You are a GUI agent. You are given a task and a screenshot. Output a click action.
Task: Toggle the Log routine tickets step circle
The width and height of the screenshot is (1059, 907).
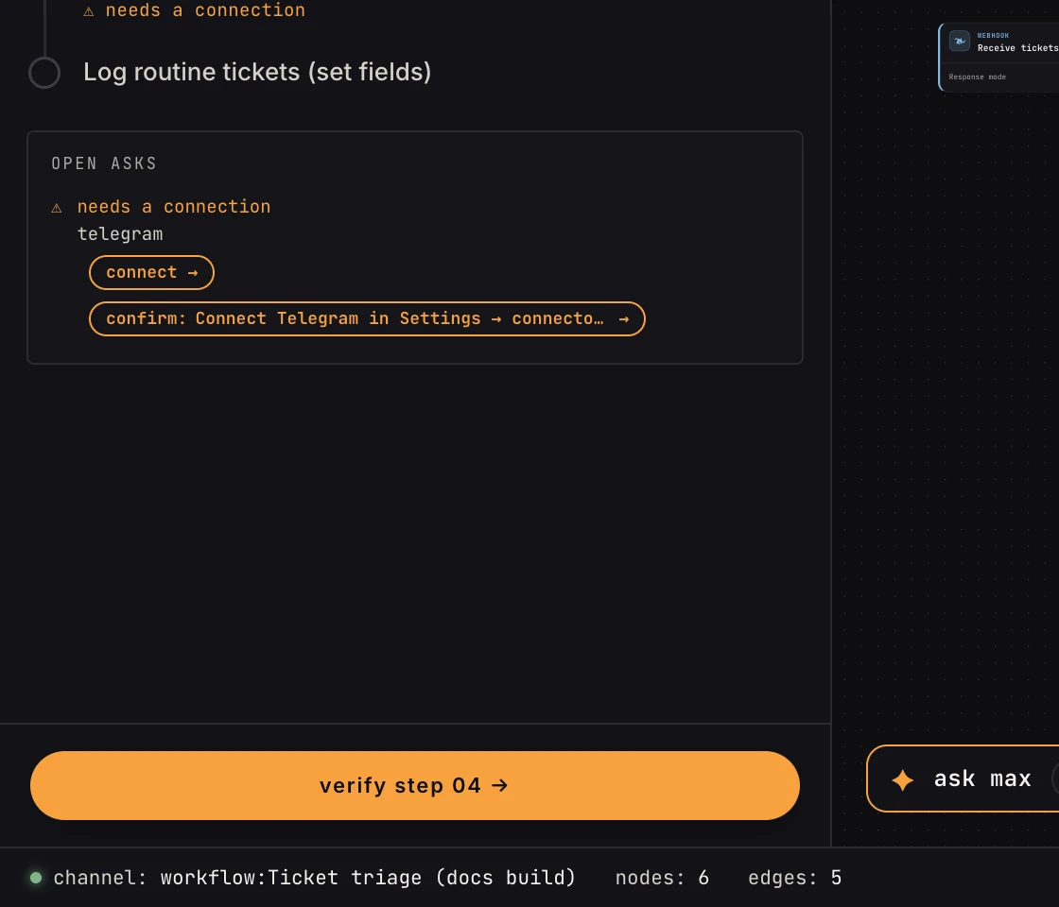pos(44,72)
